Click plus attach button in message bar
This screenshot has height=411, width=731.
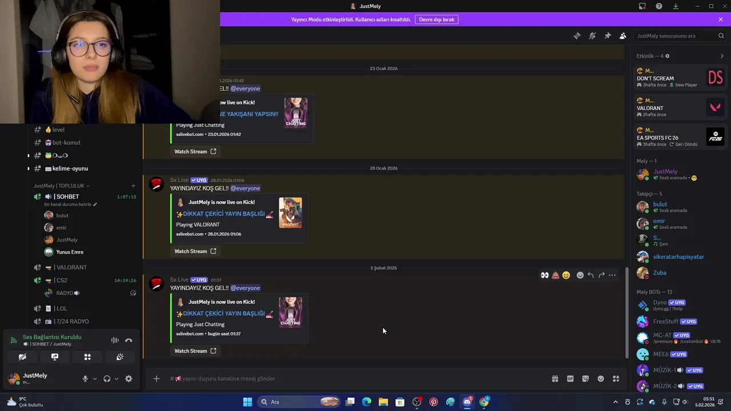156,378
